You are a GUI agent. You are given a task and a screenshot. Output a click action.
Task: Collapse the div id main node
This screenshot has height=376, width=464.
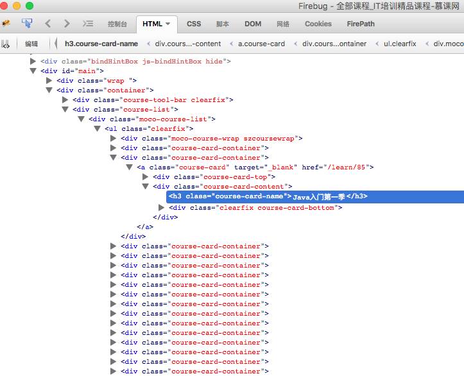[x=33, y=71]
